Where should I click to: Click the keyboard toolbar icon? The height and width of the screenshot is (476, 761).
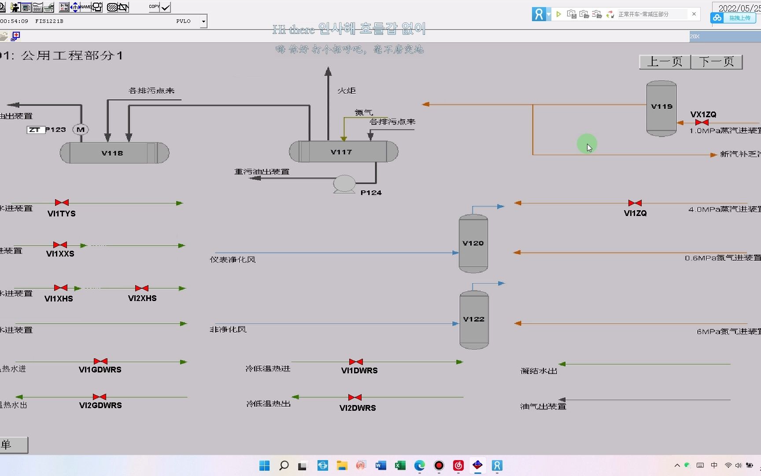[37, 7]
